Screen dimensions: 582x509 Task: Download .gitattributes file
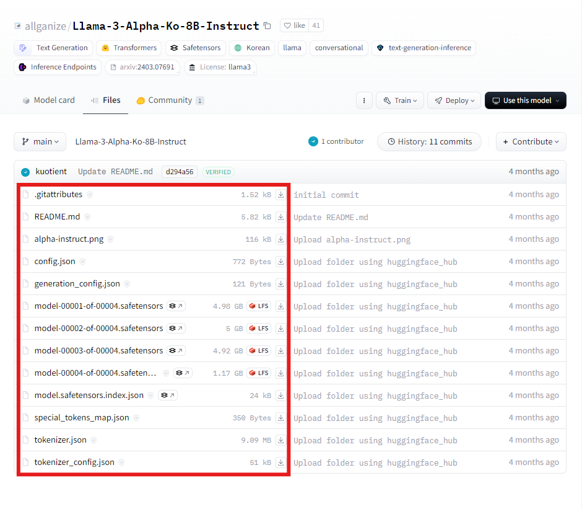click(x=281, y=195)
